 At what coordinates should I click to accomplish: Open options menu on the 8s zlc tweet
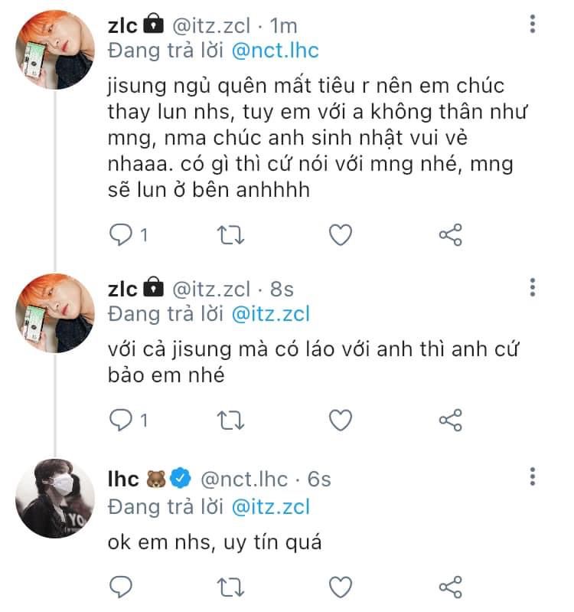pyautogui.click(x=532, y=287)
